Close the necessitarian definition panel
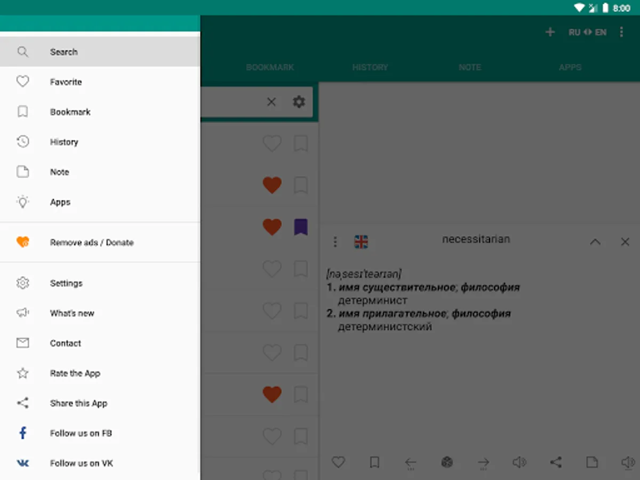 [x=625, y=242]
